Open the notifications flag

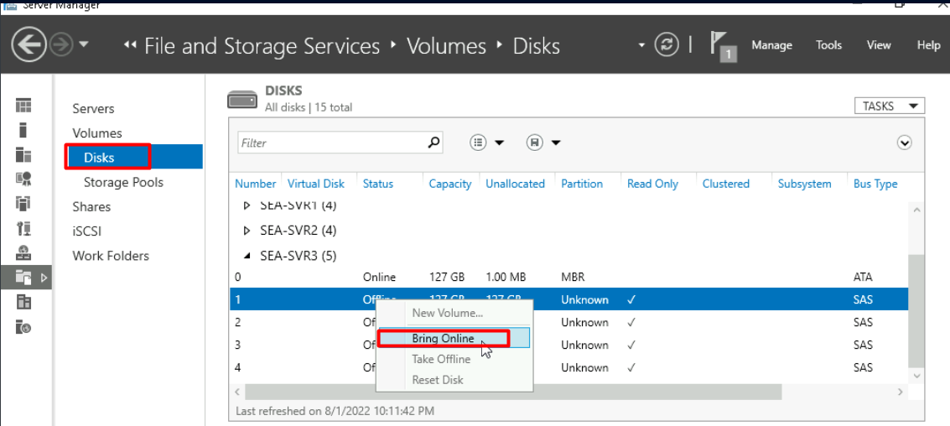723,45
